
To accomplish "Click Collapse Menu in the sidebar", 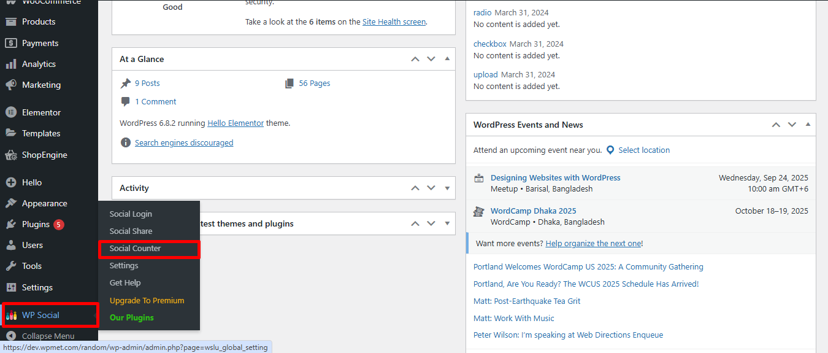I will [48, 336].
